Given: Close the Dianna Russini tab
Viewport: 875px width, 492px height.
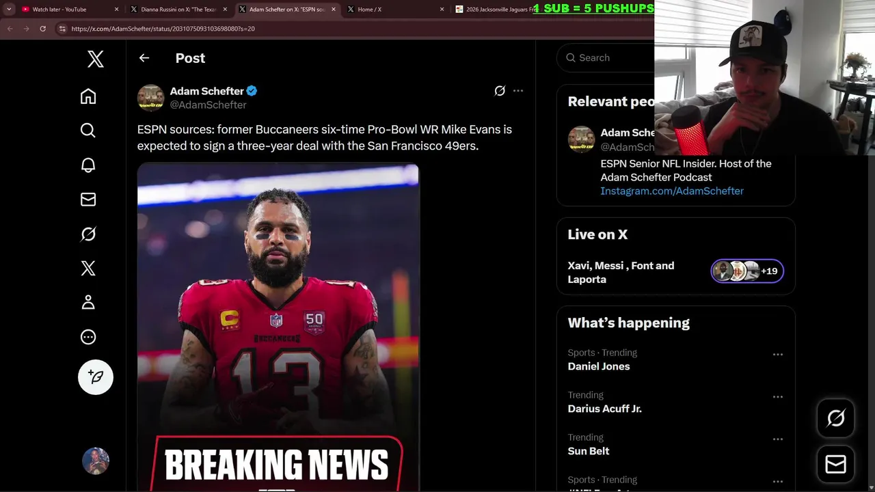Looking at the screenshot, I should pyautogui.click(x=225, y=10).
